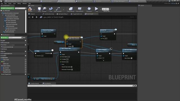Click the Parent class edit wrench icon

click(178, 3)
